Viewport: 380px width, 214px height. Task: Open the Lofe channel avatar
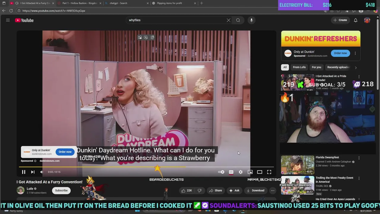pyautogui.click(x=20, y=190)
